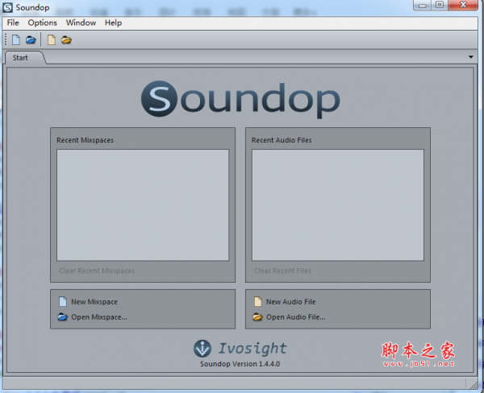Image resolution: width=484 pixels, height=393 pixels.
Task: Create a New Mixspace from start page
Action: (x=94, y=302)
